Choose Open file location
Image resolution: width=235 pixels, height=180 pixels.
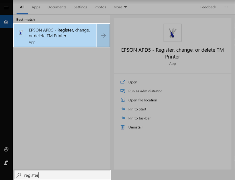[x=143, y=100]
